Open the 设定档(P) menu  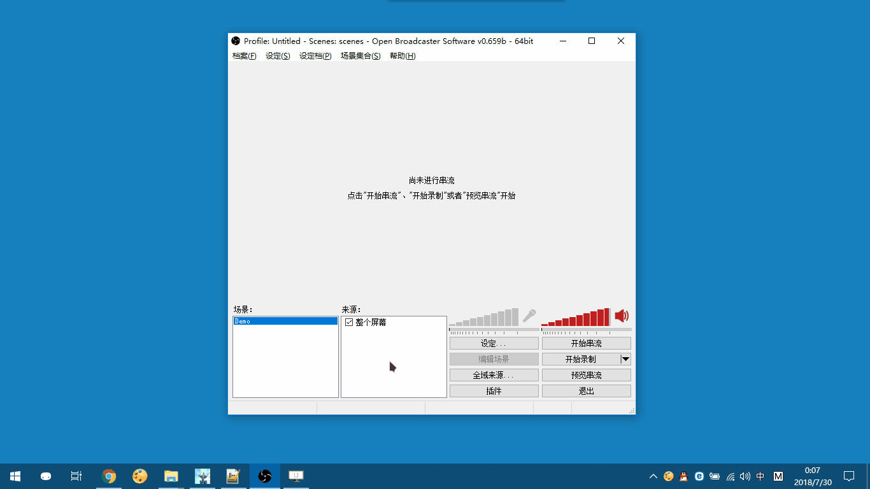pos(315,56)
